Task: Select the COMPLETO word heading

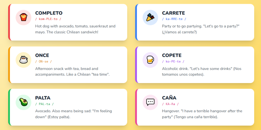Action: [x=49, y=13]
